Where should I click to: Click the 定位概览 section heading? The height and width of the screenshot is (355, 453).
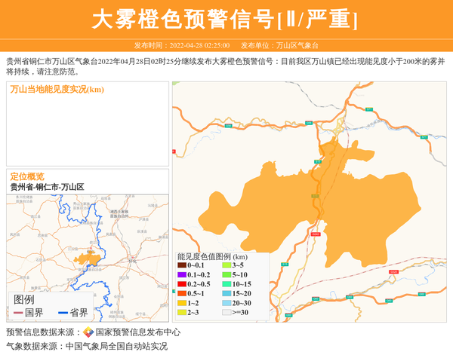(27, 176)
